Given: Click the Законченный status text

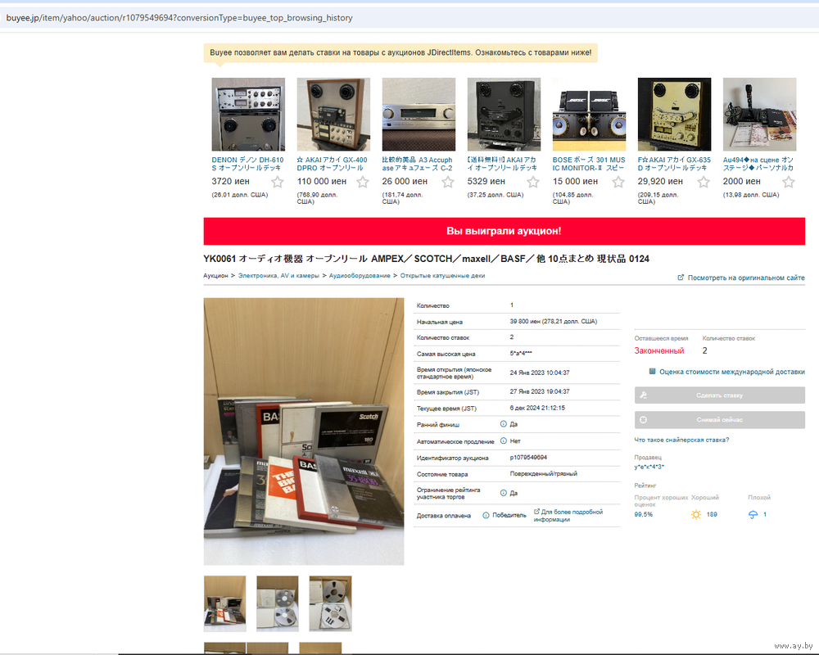Looking at the screenshot, I should point(659,351).
